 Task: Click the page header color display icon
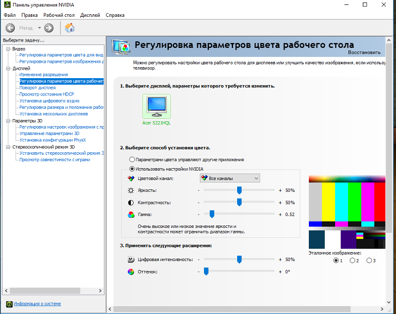point(121,47)
